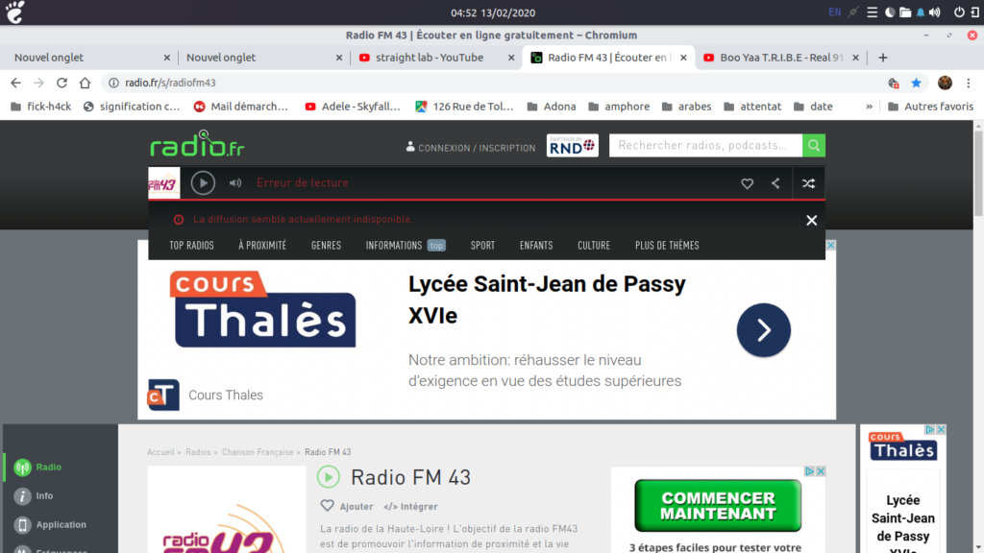Open the translate icon in address bar
This screenshot has width=984, height=553.
coord(894,83)
